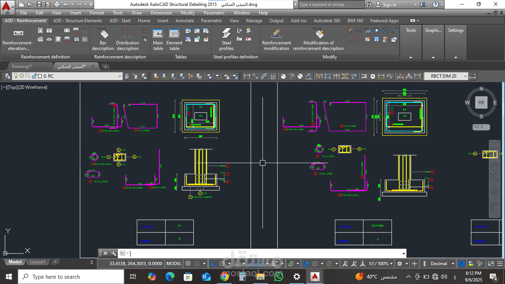
Task: Open the layer dropdown showing 0. RC
Action: 119,76
